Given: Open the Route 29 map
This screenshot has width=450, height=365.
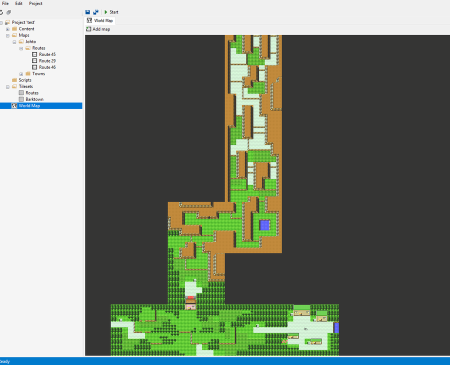Looking at the screenshot, I should tap(47, 61).
